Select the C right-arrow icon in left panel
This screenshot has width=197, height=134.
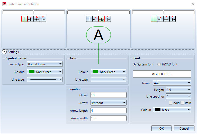click(43, 19)
